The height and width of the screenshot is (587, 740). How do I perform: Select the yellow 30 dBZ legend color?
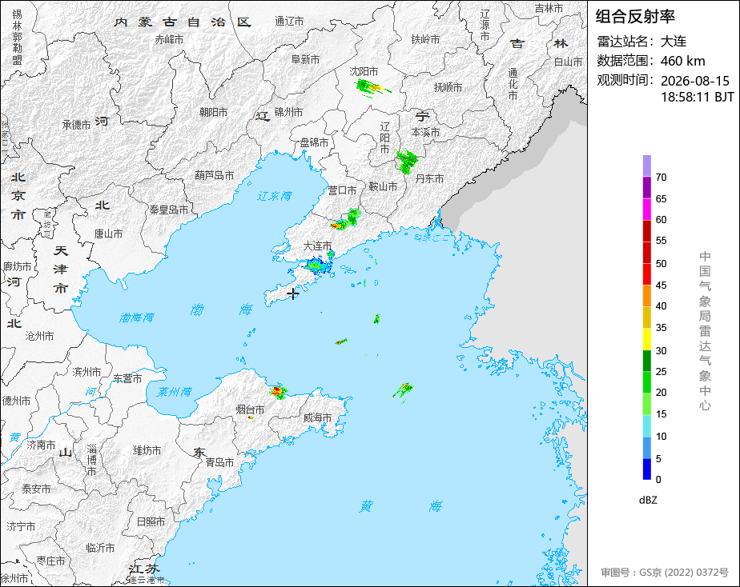point(646,339)
